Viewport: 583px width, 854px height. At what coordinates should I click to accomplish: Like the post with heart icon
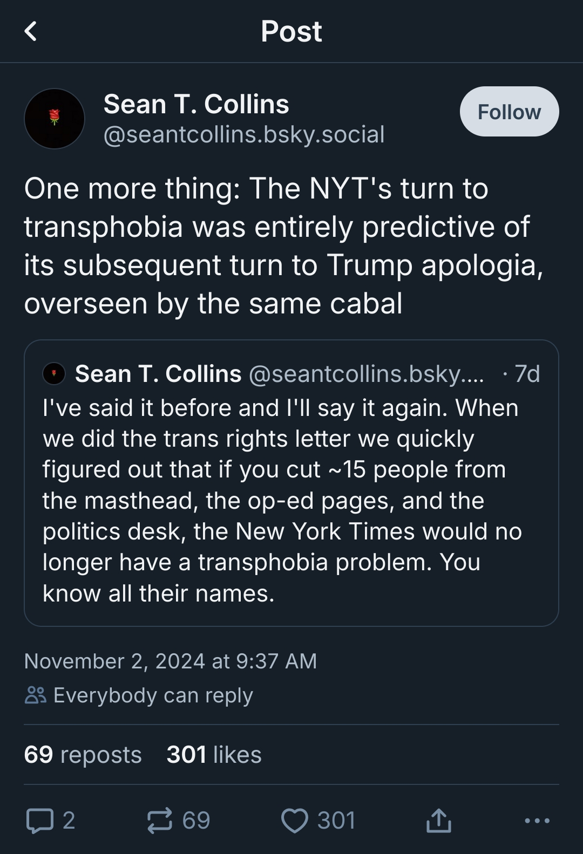coord(295,821)
